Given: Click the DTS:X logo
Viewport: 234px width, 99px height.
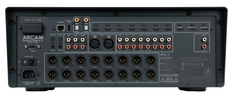Looking at the screenshot, I should [x=165, y=55].
